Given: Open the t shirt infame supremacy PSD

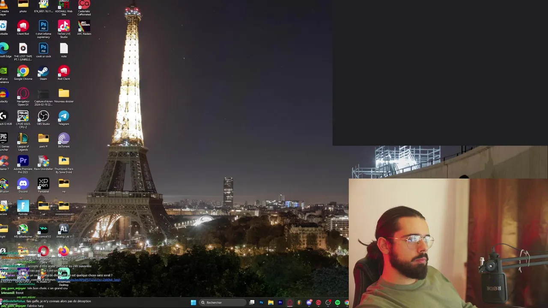Looking at the screenshot, I should point(43,29).
